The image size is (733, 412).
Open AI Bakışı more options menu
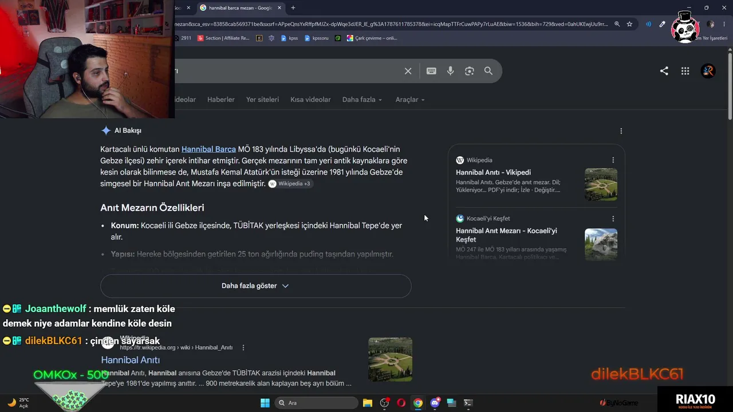(x=621, y=131)
